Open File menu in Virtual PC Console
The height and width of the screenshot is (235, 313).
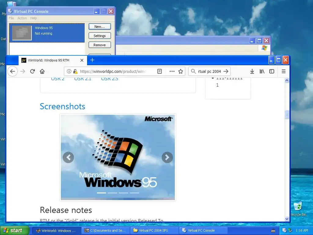point(11,18)
